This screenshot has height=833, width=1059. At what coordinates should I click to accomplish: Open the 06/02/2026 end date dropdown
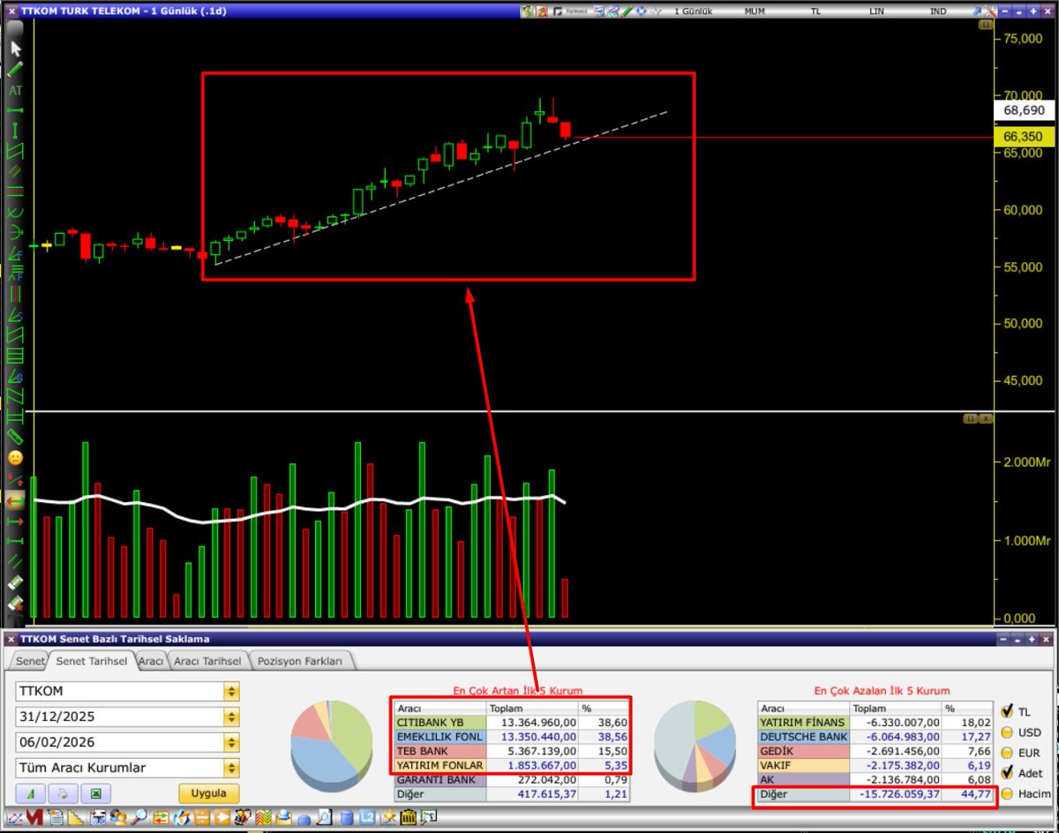[x=232, y=743]
